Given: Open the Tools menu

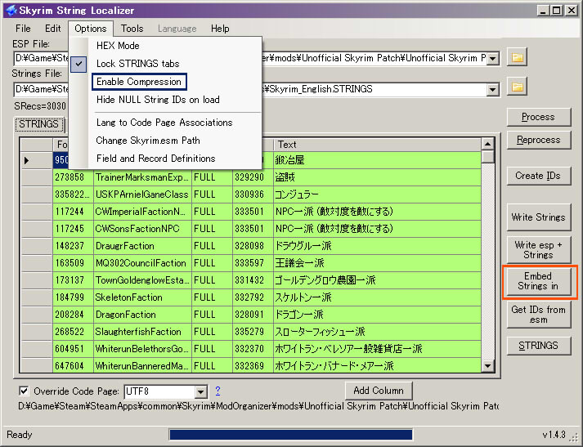Looking at the screenshot, I should pyautogui.click(x=132, y=29).
